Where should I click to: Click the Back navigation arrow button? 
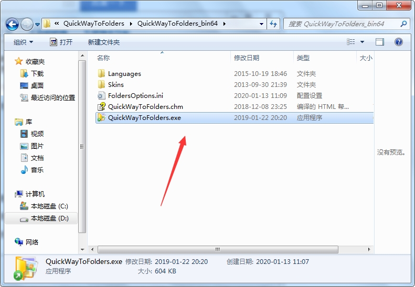point(12,24)
